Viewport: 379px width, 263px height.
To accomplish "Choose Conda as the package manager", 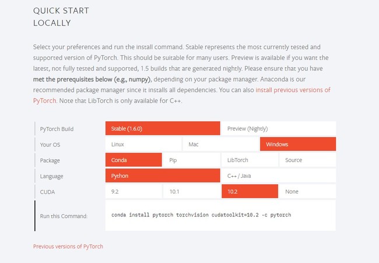I will pyautogui.click(x=134, y=160).
